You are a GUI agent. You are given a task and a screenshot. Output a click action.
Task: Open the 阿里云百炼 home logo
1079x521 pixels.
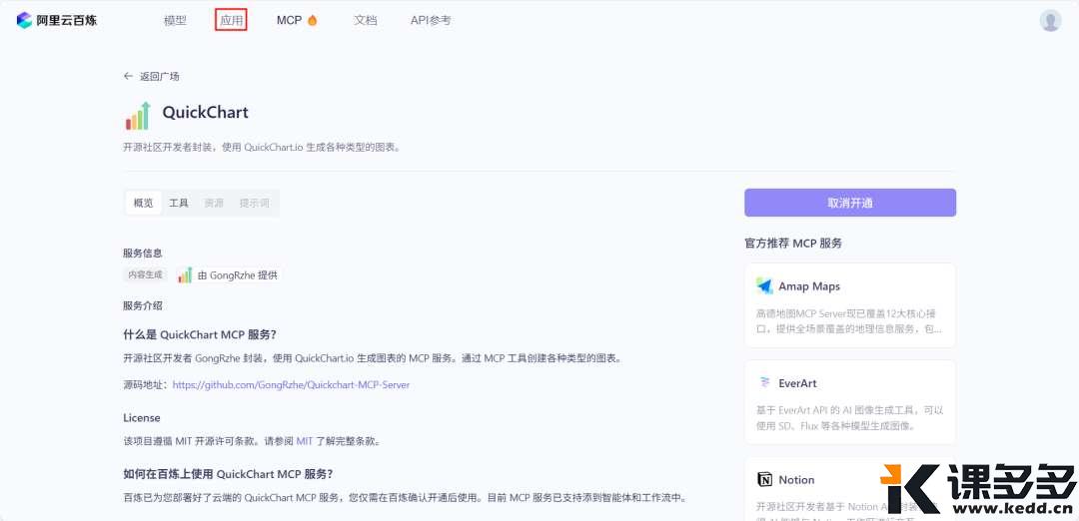pos(56,20)
